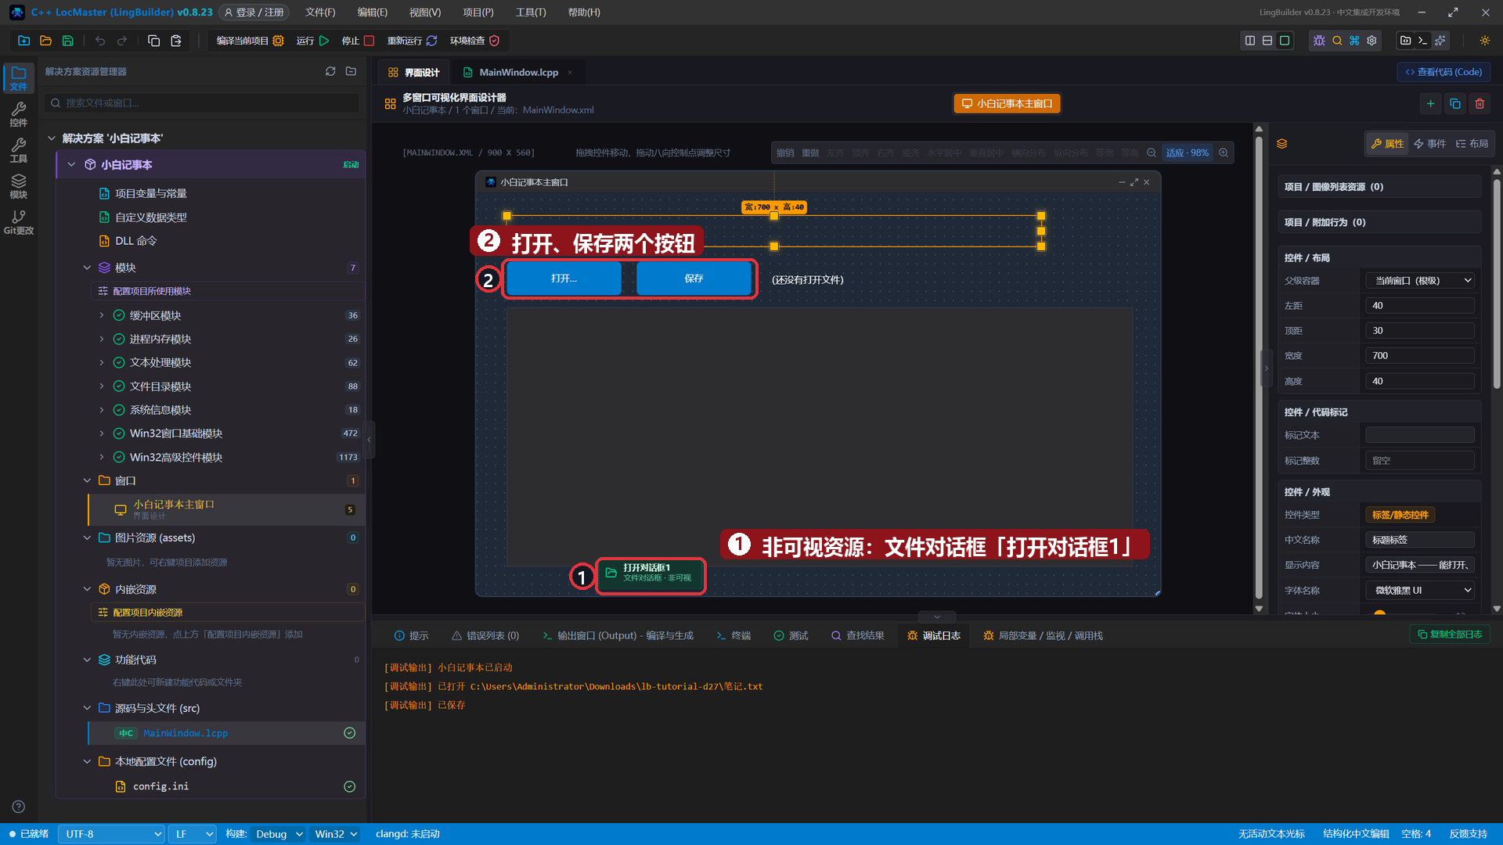Expand the Win32高级控件模块 tree node
Viewport: 1503px width, 845px height.
(x=101, y=457)
